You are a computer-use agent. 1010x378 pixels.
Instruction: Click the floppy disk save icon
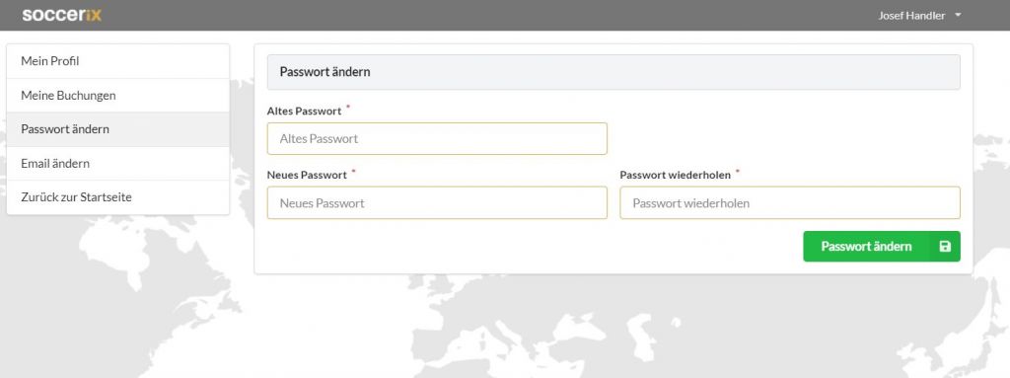click(945, 247)
